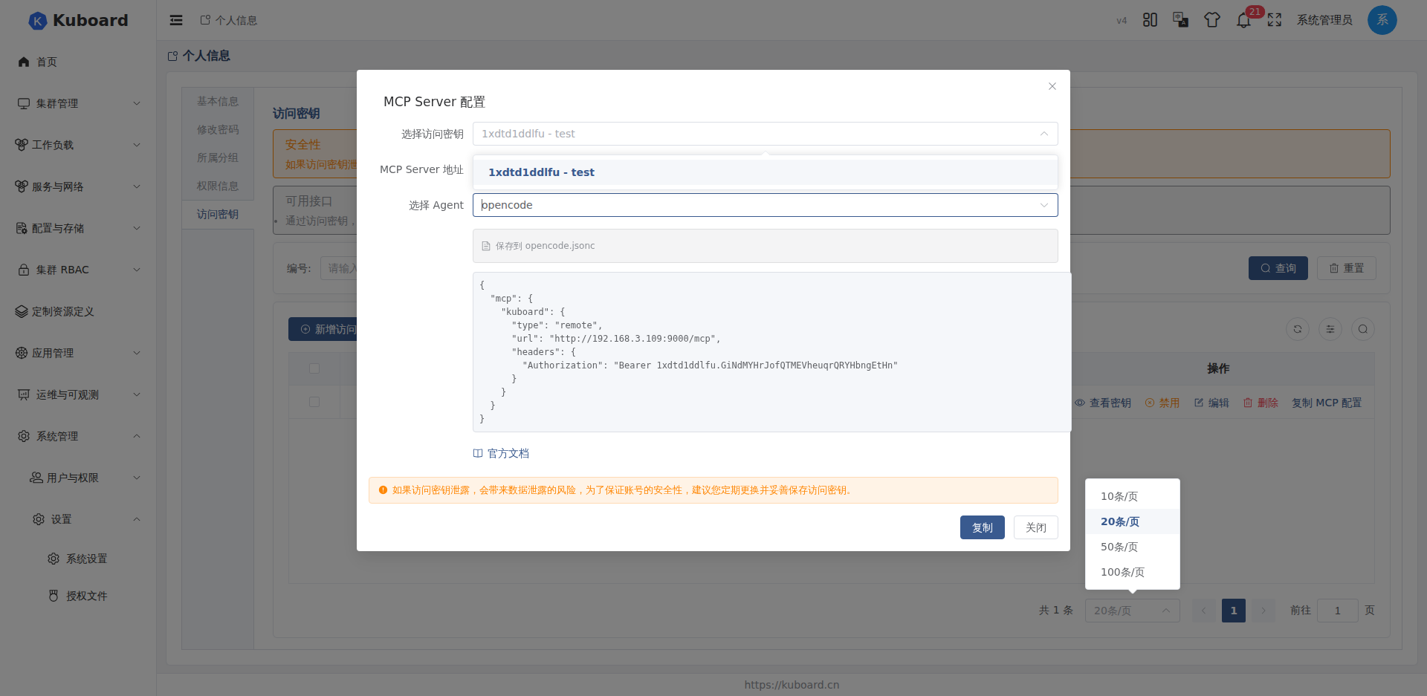Go to next page arrow
The image size is (1427, 696).
pos(1263,611)
